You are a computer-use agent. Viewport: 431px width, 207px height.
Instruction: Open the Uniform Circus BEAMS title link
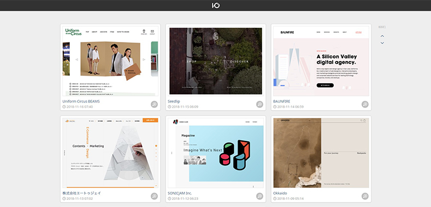[81, 101]
